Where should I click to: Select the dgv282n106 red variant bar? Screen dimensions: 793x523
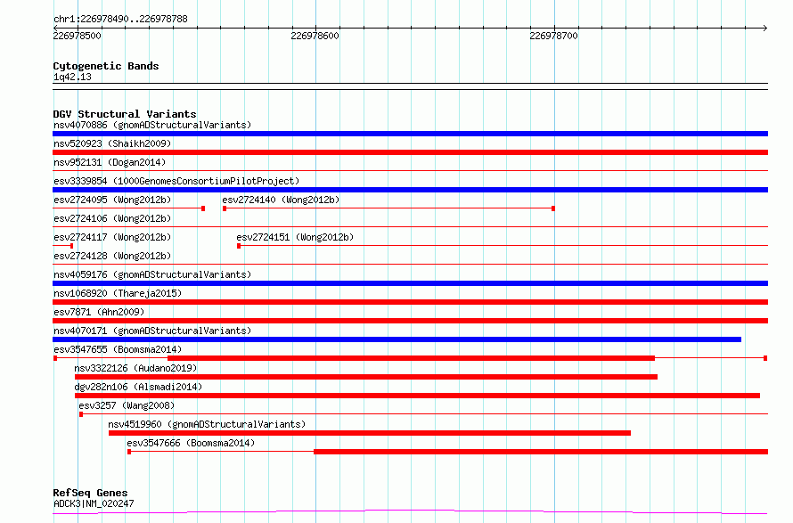tap(417, 396)
